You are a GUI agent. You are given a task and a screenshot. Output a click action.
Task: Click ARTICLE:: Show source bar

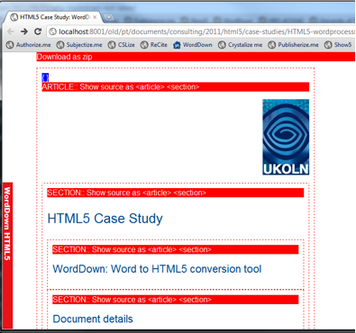(x=176, y=87)
